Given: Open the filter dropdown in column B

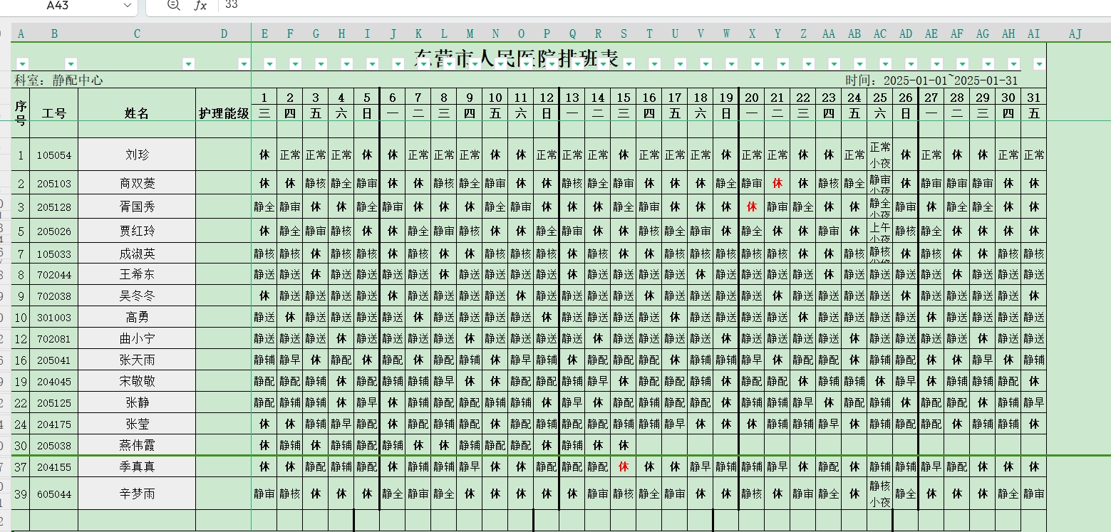Looking at the screenshot, I should pos(71,63).
